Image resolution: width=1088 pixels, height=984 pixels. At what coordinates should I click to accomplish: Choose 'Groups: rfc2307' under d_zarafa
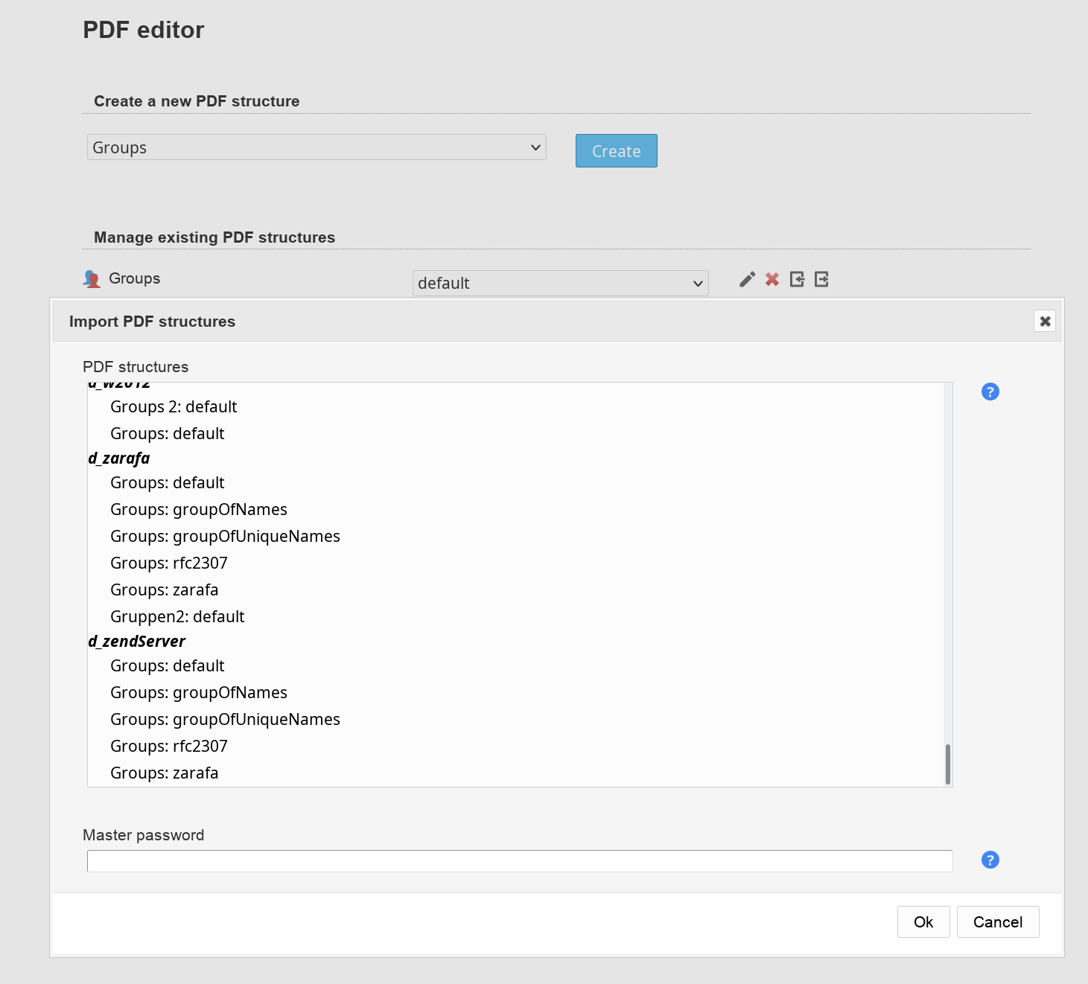pyautogui.click(x=169, y=563)
